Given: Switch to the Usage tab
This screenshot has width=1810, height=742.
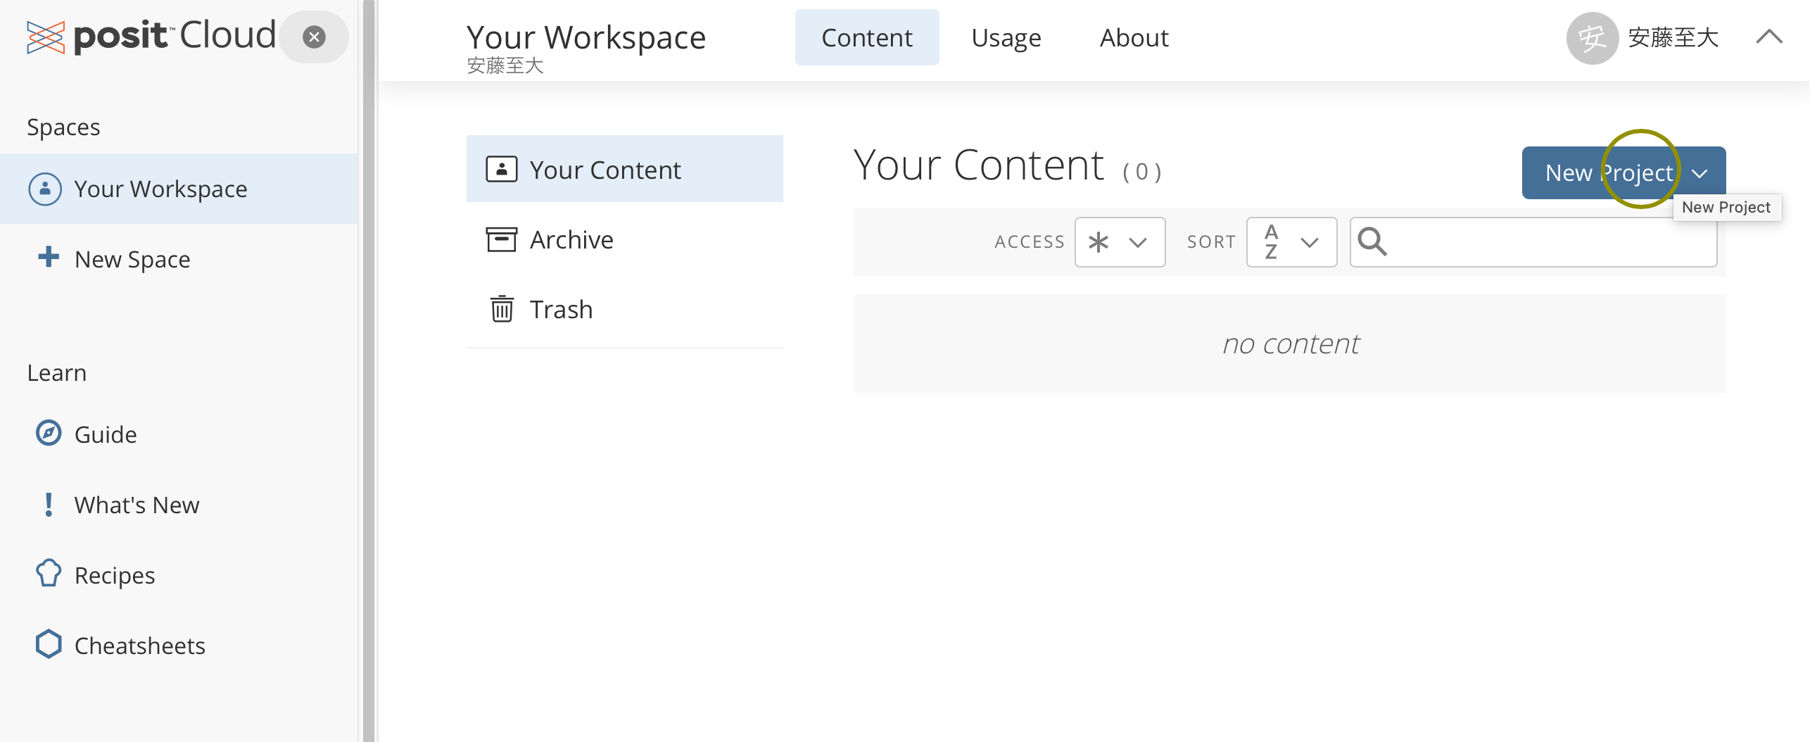Looking at the screenshot, I should click(x=1006, y=37).
